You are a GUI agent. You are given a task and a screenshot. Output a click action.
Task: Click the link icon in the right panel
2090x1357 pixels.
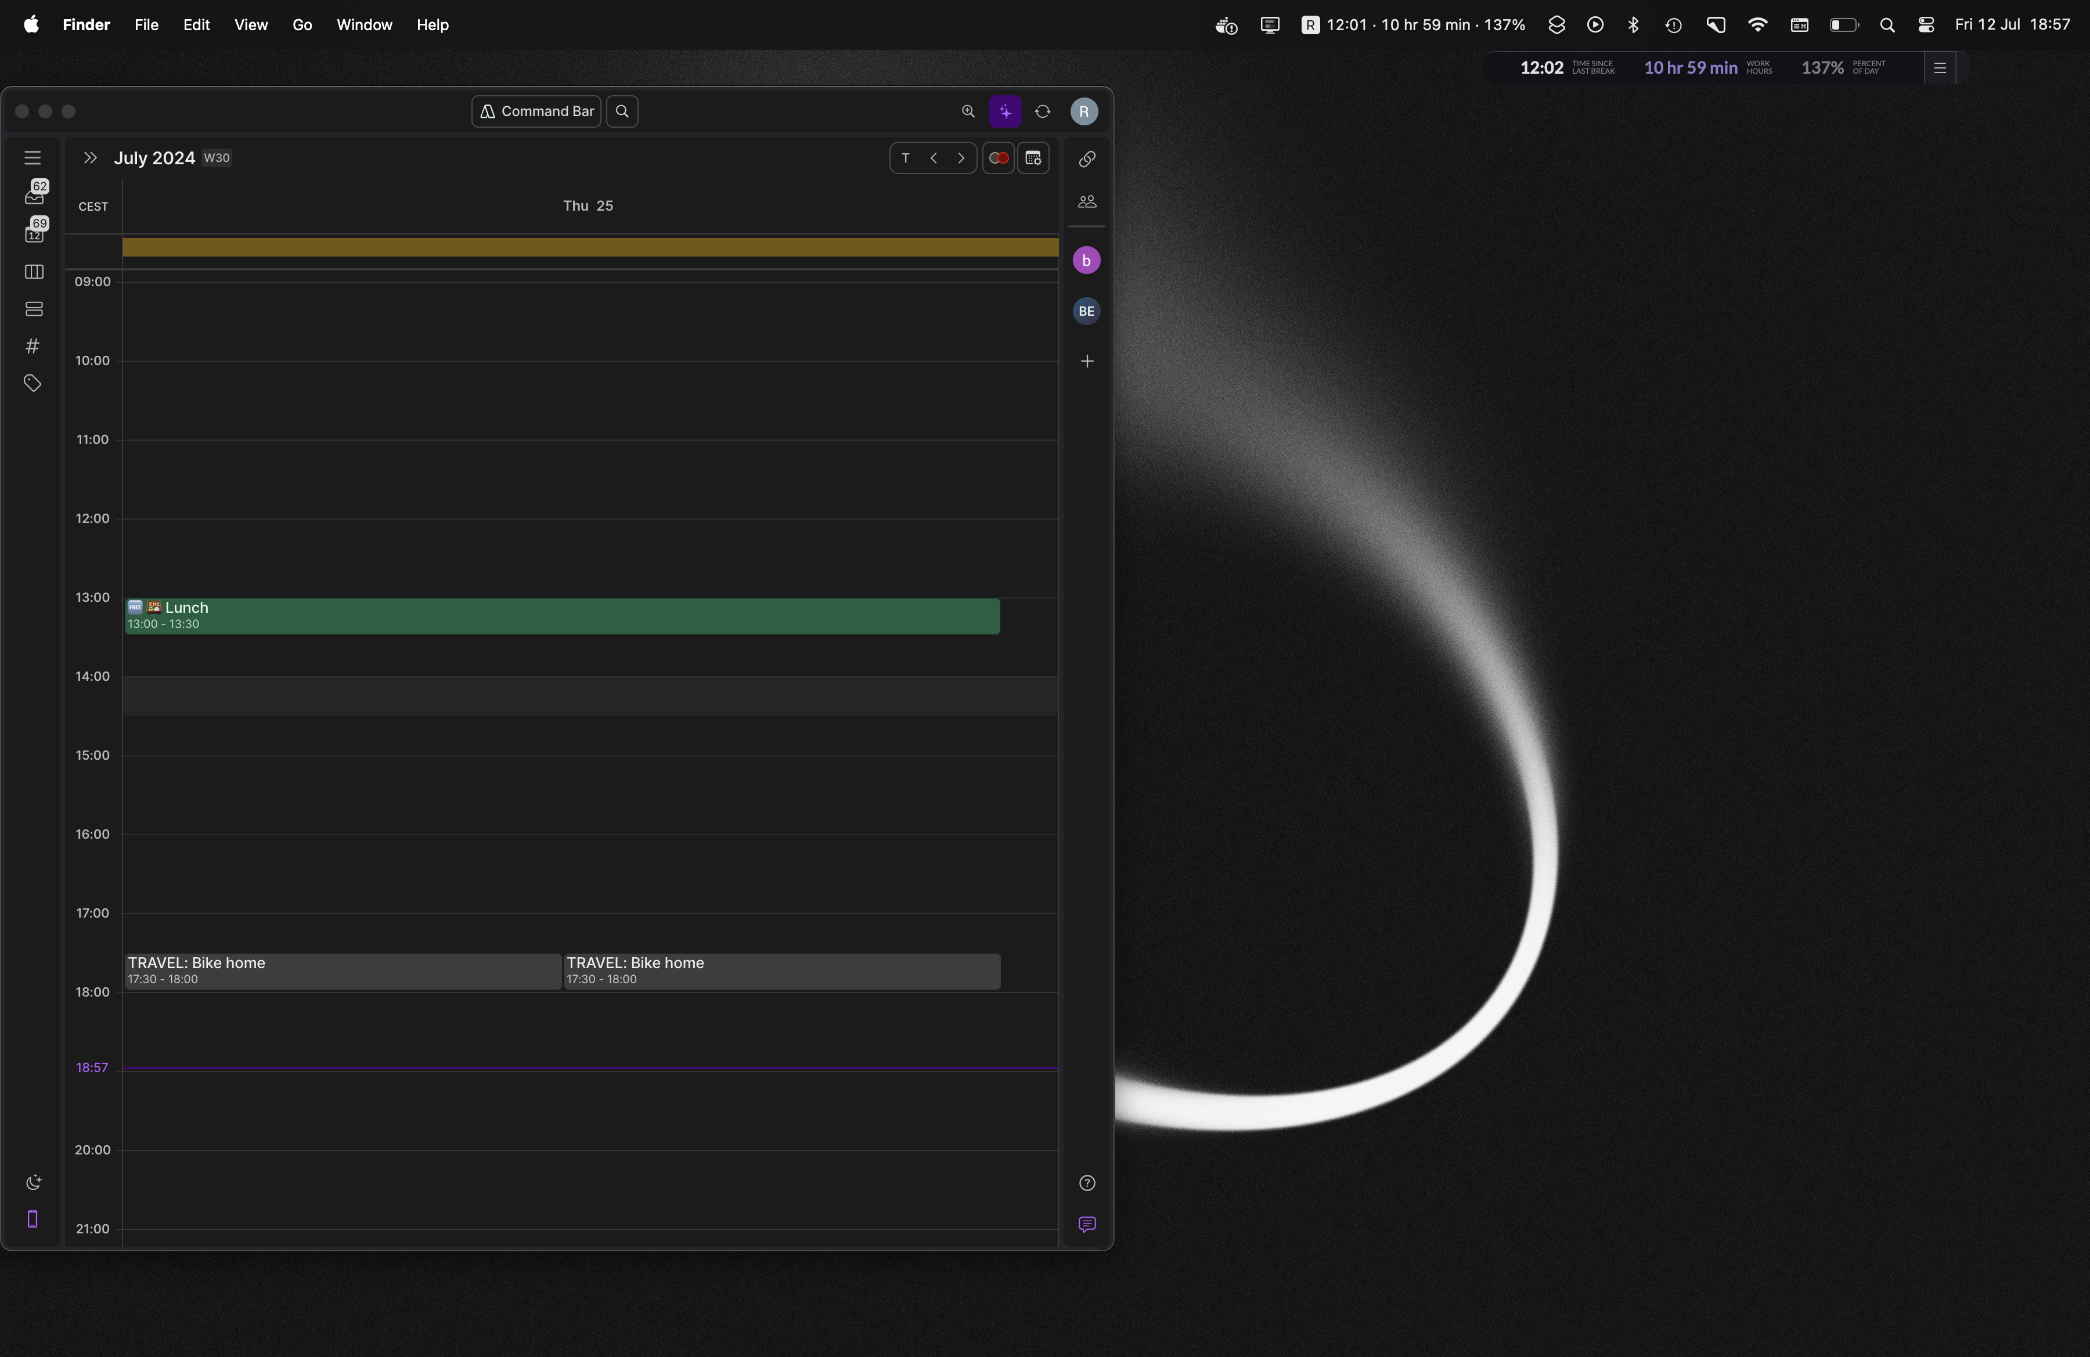pyautogui.click(x=1087, y=159)
